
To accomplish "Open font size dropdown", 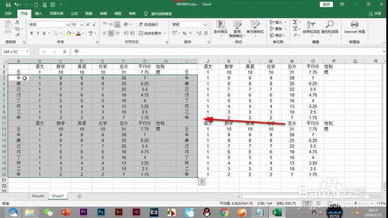I will click(81, 24).
